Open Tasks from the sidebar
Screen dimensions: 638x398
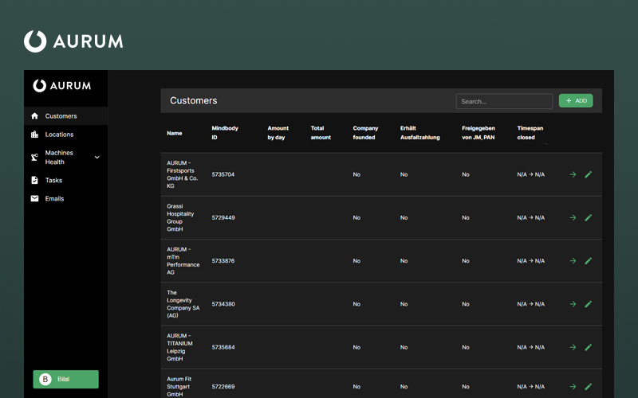click(66, 181)
